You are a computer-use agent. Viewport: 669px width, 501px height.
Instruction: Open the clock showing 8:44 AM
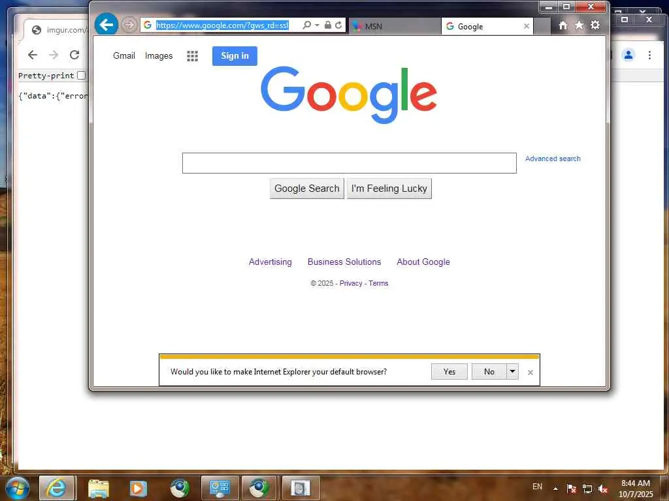pyautogui.click(x=636, y=489)
